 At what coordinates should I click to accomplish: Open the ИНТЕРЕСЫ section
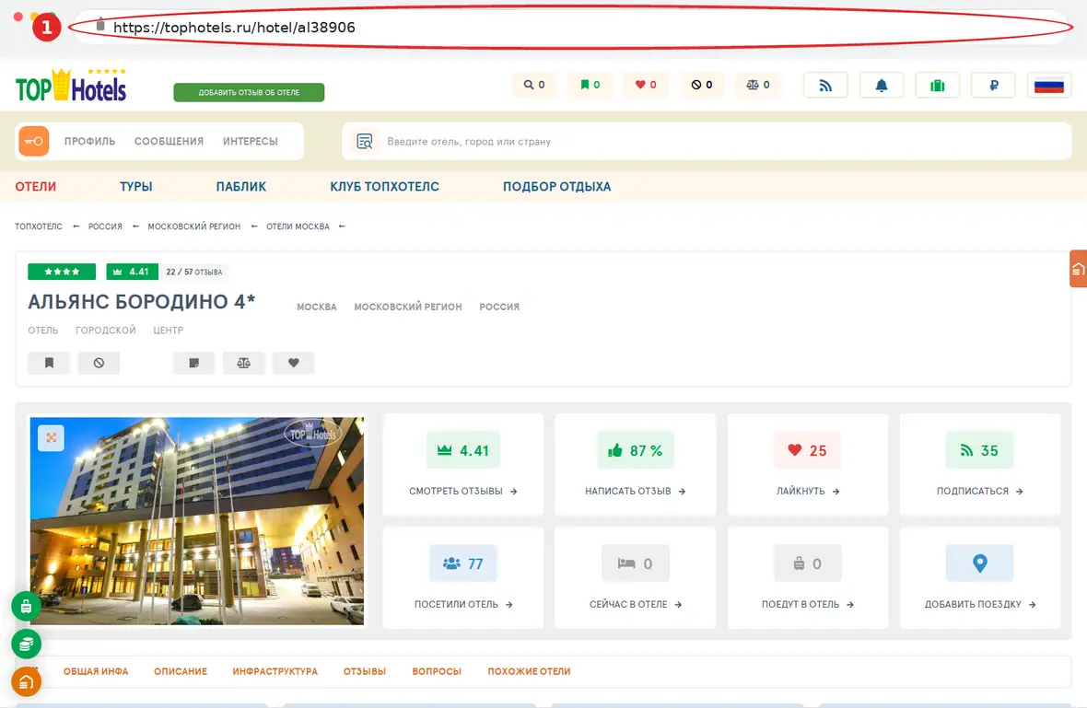pyautogui.click(x=251, y=141)
